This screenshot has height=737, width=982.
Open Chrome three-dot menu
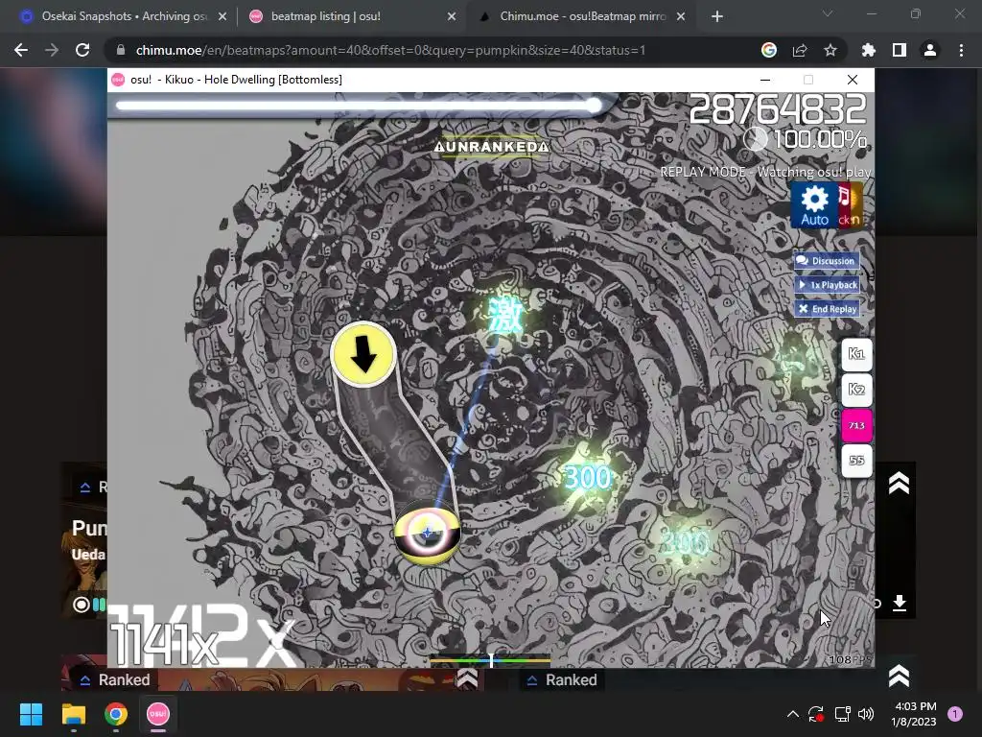pos(961,50)
